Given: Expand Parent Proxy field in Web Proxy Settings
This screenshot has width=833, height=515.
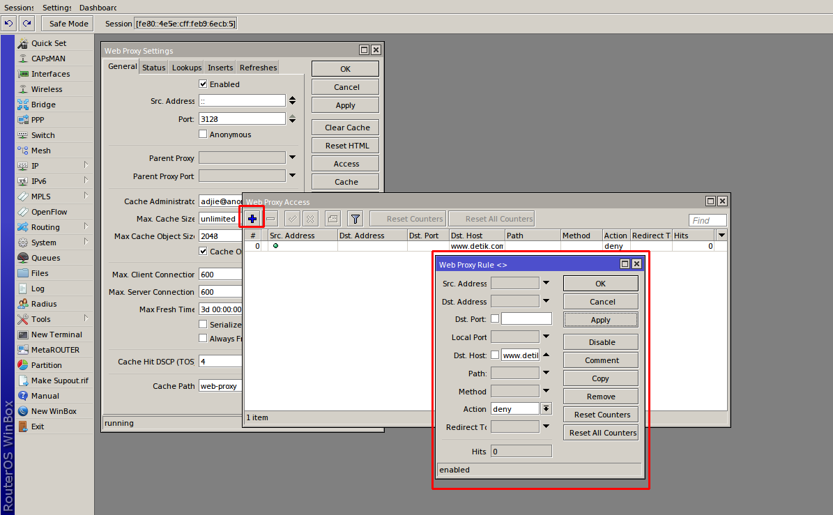Looking at the screenshot, I should [292, 157].
